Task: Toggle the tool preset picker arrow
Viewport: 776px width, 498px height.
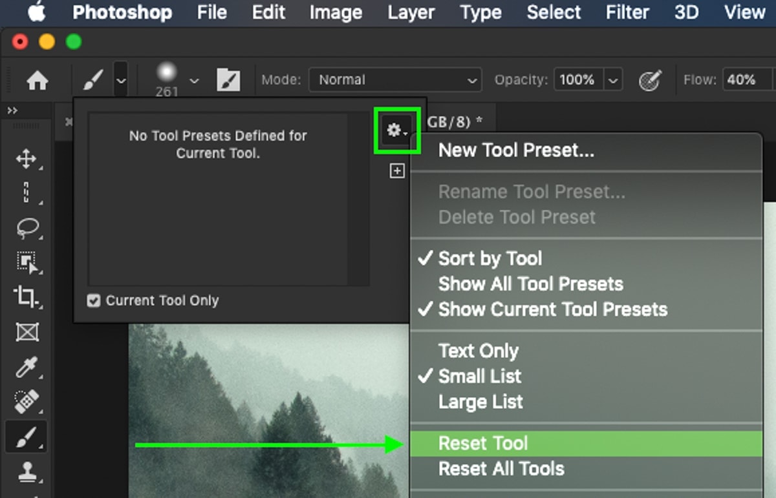Action: (x=121, y=80)
